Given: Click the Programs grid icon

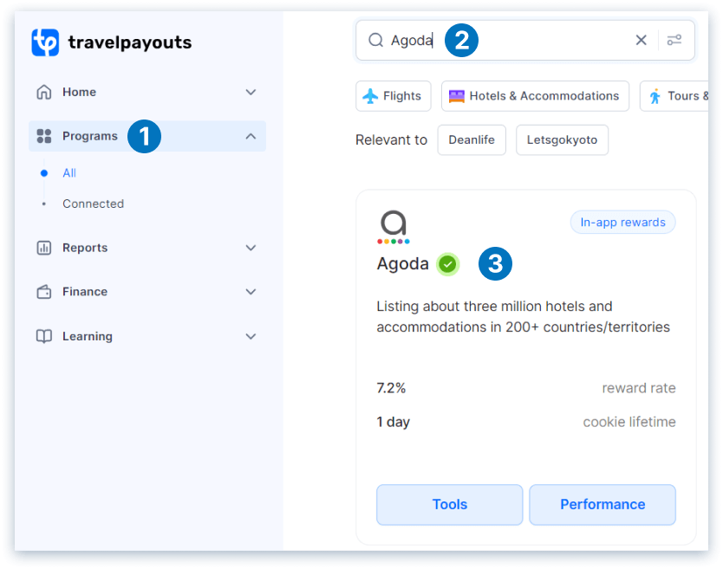Looking at the screenshot, I should coord(44,136).
